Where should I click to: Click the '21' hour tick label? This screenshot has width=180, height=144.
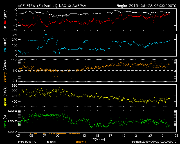pyautogui.click(x=137, y=136)
